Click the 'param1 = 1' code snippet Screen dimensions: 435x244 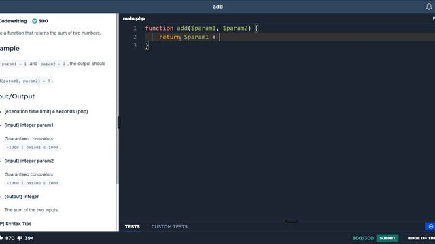14,64
